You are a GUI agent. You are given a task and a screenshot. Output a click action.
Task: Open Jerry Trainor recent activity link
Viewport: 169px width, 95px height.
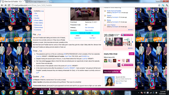tap(111, 25)
